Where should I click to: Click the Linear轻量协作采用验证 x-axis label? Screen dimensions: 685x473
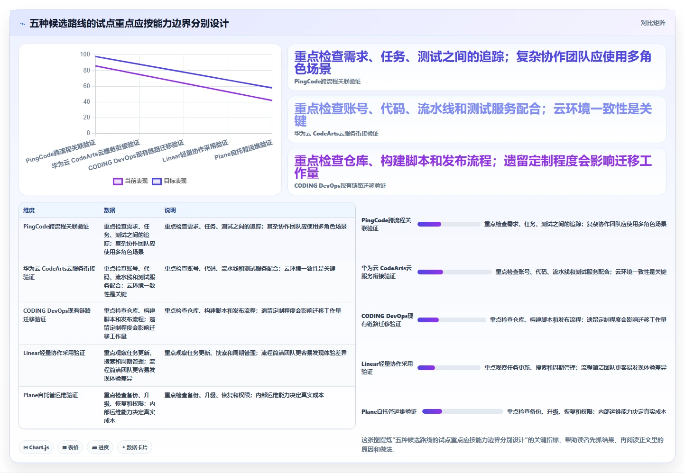pos(195,151)
